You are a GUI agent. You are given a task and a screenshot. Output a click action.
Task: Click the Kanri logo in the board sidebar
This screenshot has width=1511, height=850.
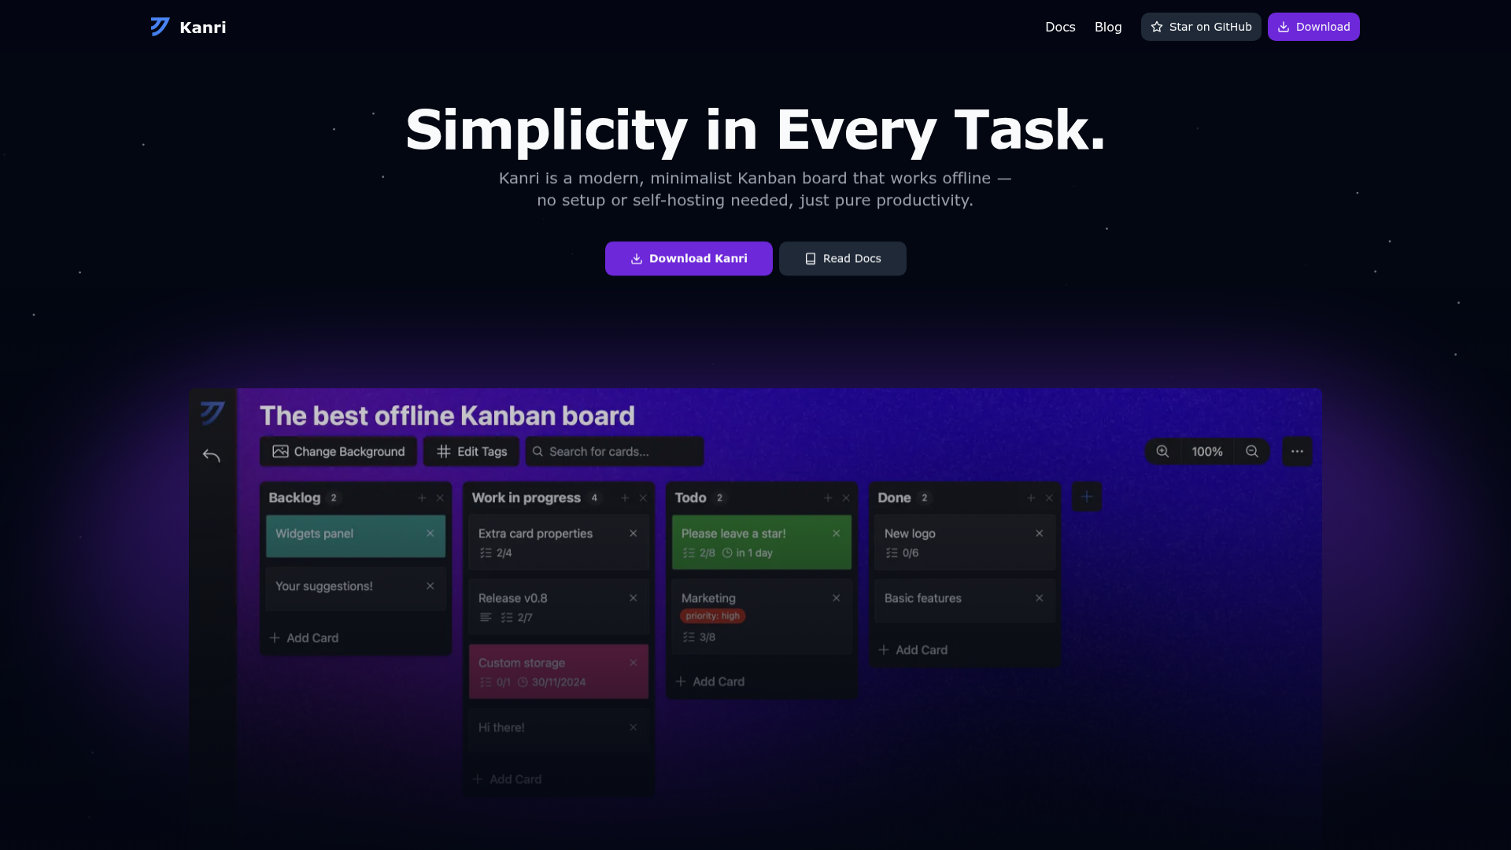(x=212, y=412)
